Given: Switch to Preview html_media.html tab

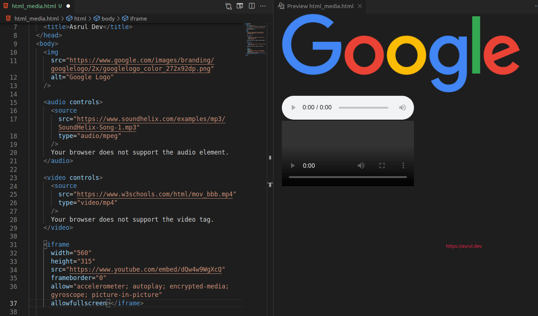Looking at the screenshot, I should pos(320,6).
